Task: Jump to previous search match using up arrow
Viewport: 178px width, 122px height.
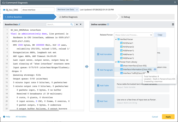Action: [77, 24]
